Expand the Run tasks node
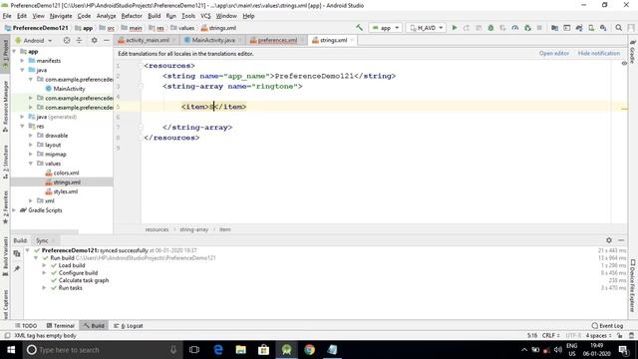638x359 pixels. (x=44, y=288)
